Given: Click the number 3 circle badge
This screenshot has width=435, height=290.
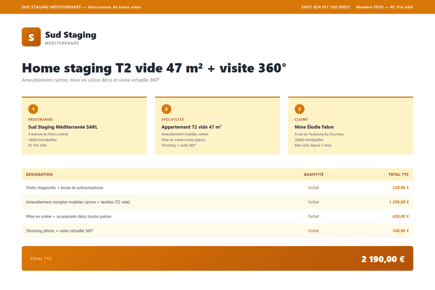Looking at the screenshot, I should pyautogui.click(x=300, y=109).
